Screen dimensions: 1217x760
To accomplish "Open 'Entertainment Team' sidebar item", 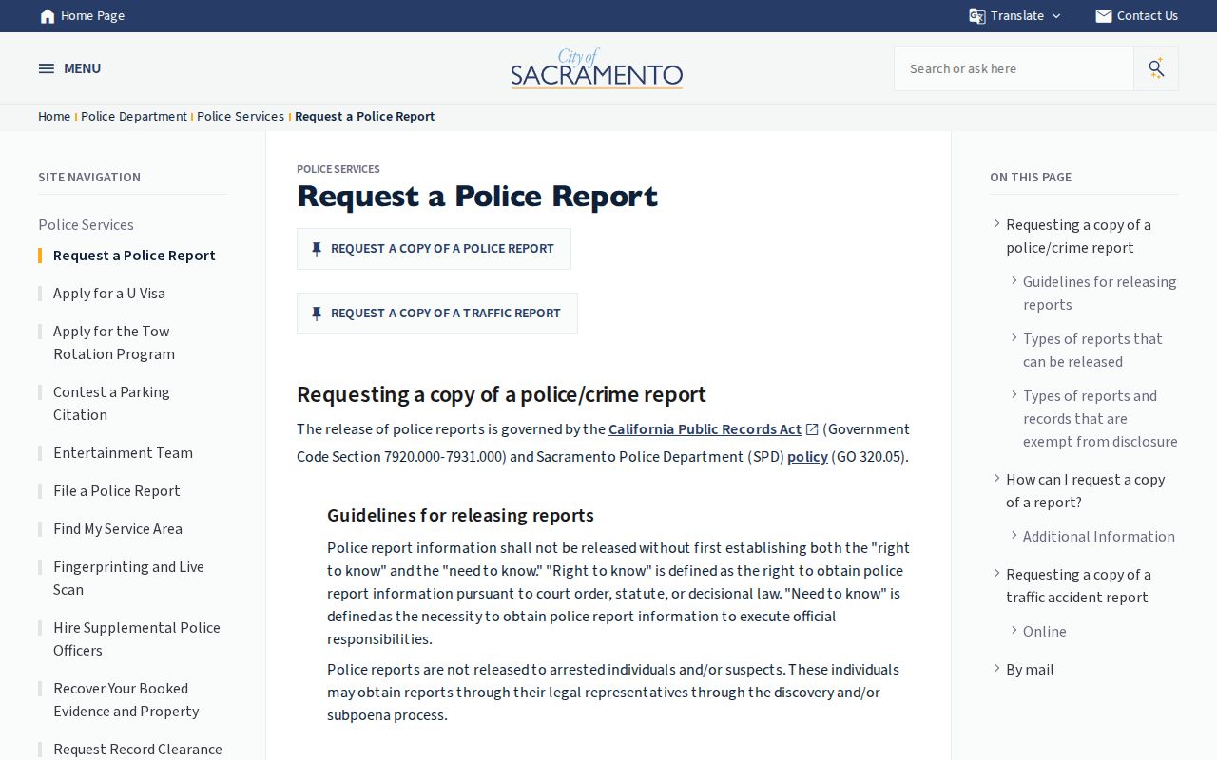I will 123,453.
